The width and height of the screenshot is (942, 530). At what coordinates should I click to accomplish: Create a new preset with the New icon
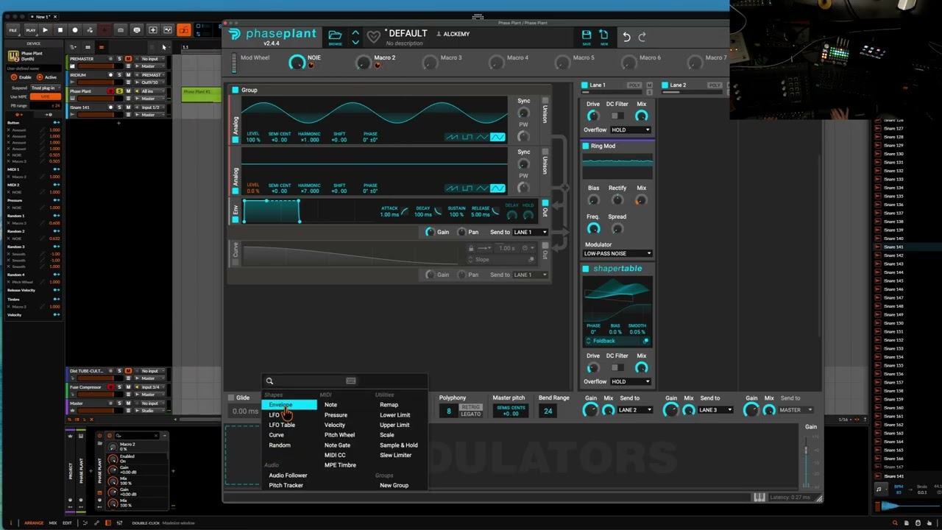pyautogui.click(x=603, y=37)
